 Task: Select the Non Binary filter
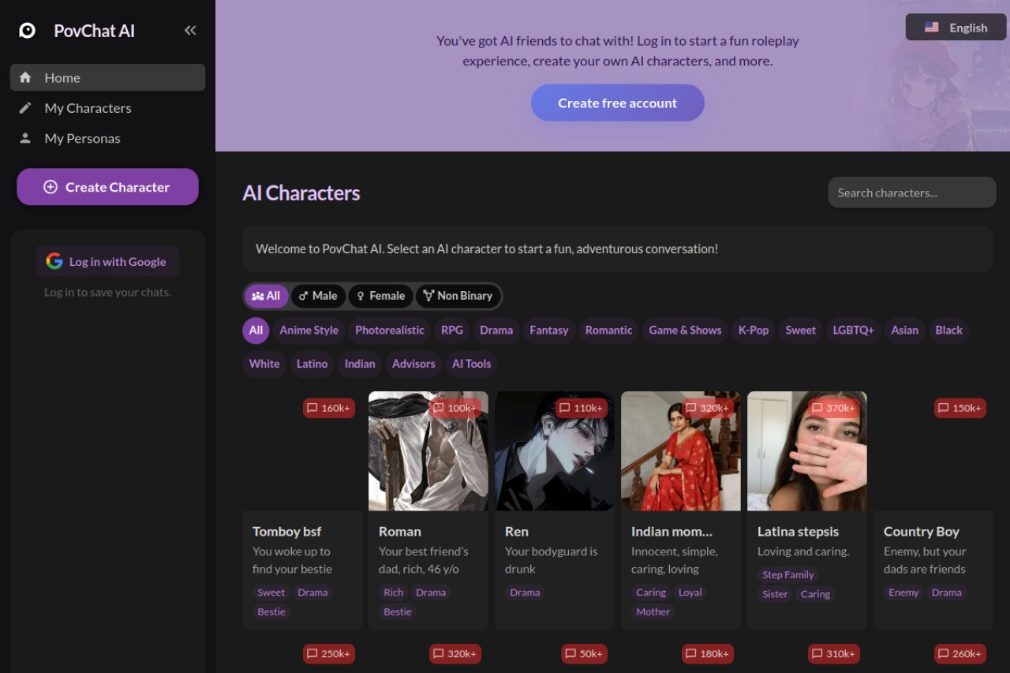458,296
